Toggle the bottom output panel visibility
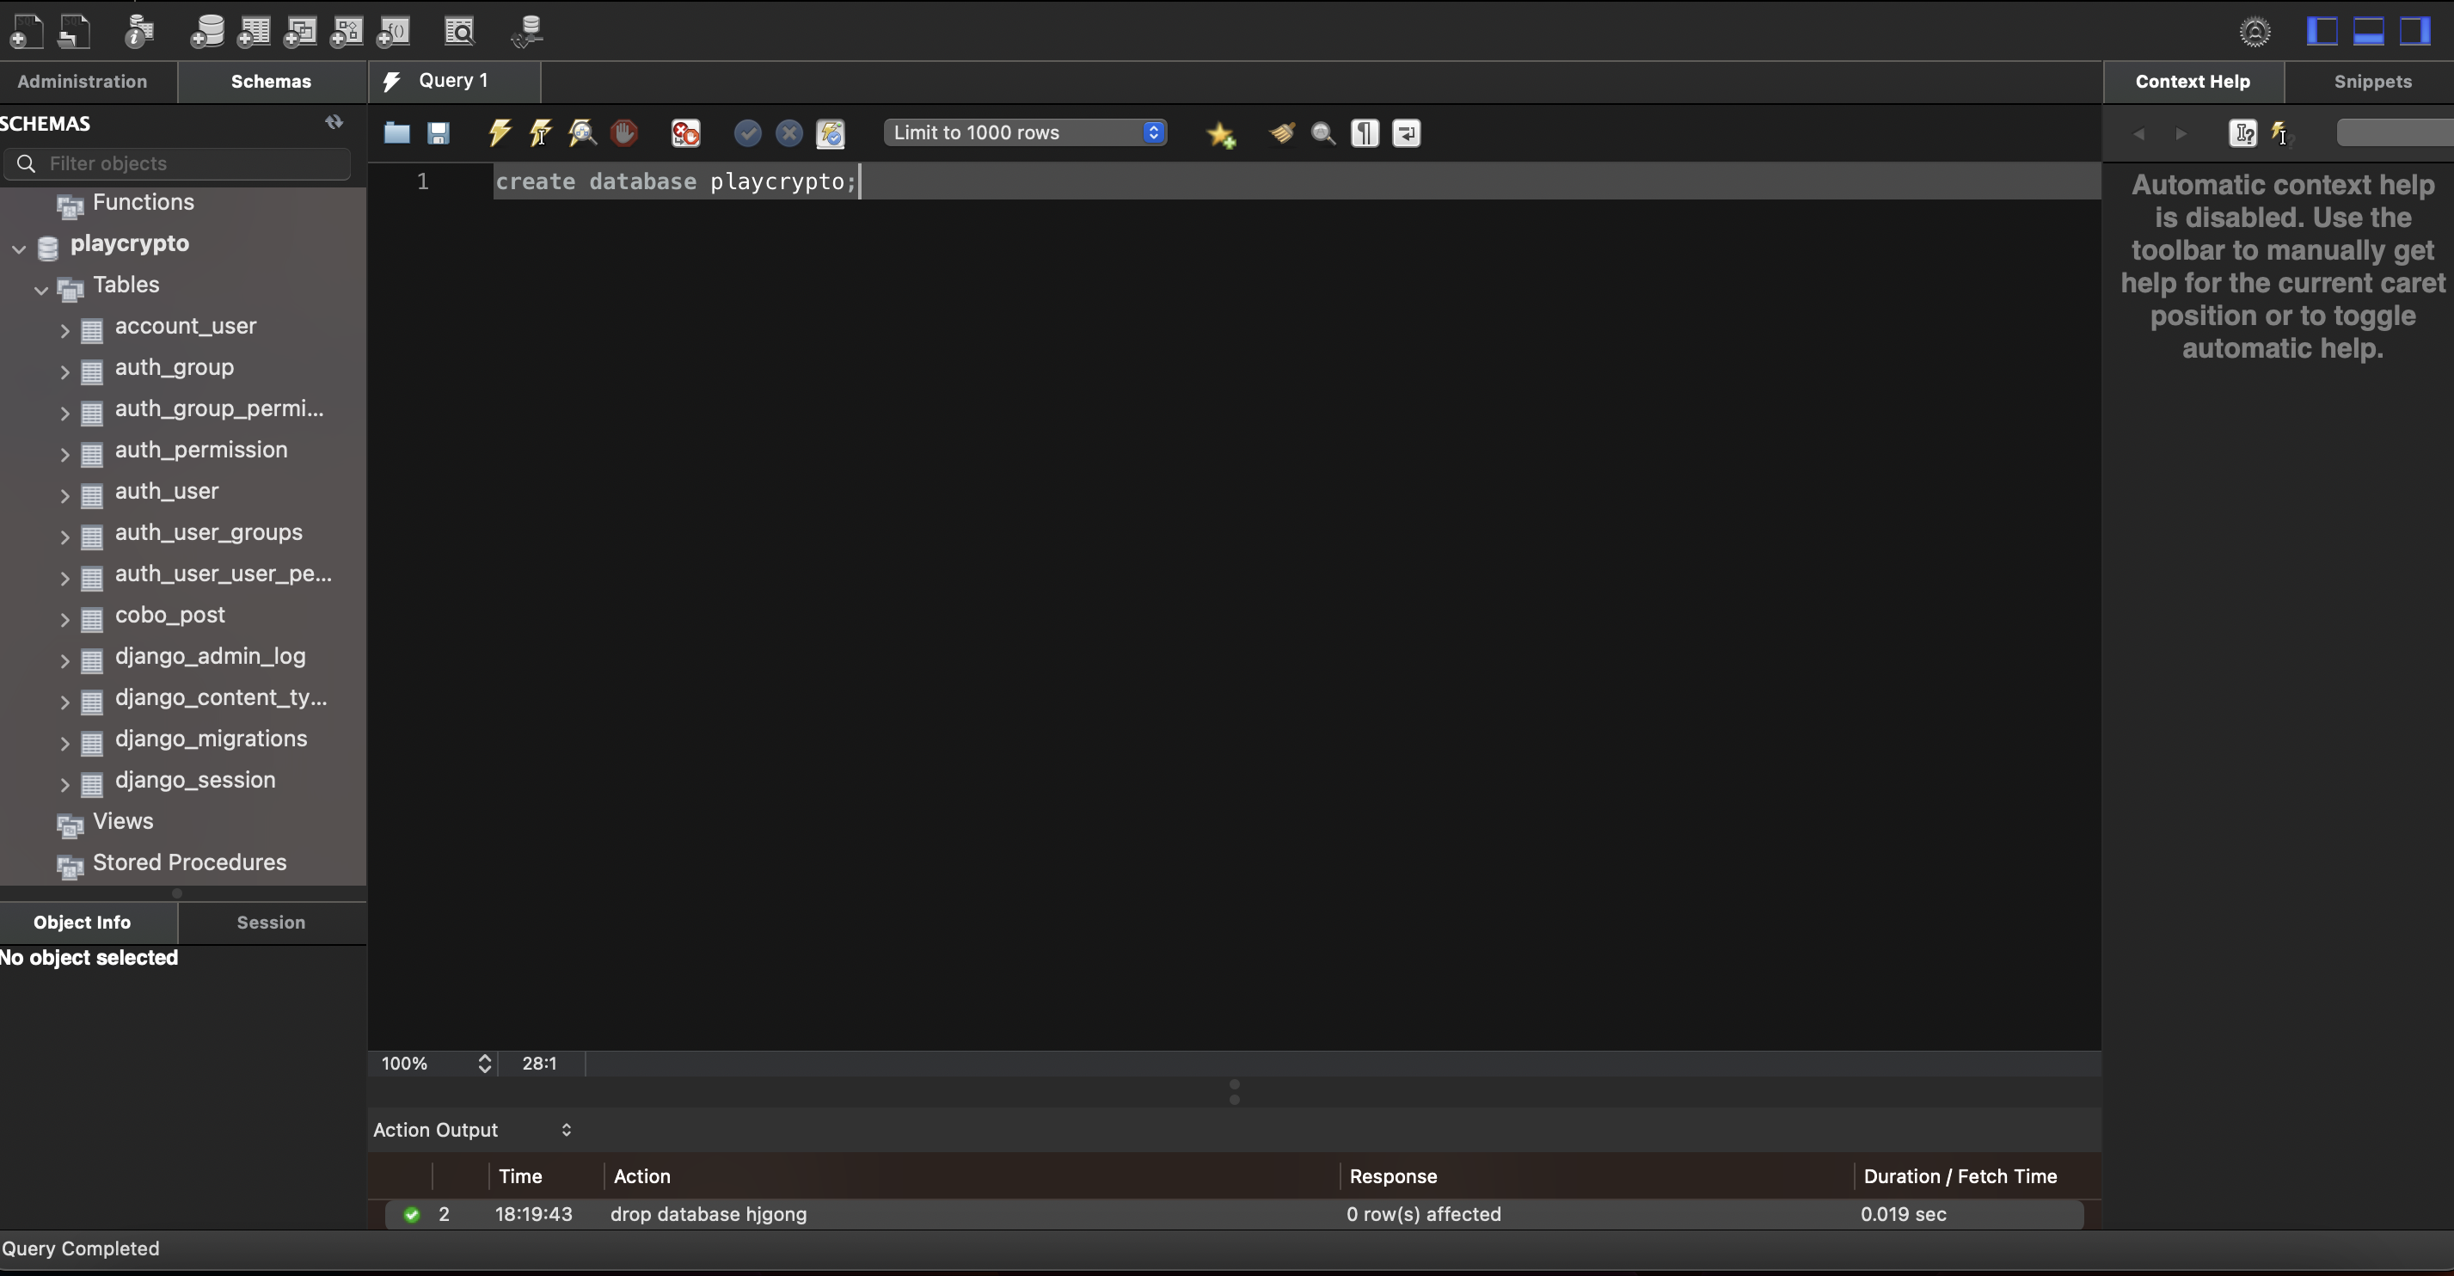Screen dimensions: 2454x1276 (2368, 32)
